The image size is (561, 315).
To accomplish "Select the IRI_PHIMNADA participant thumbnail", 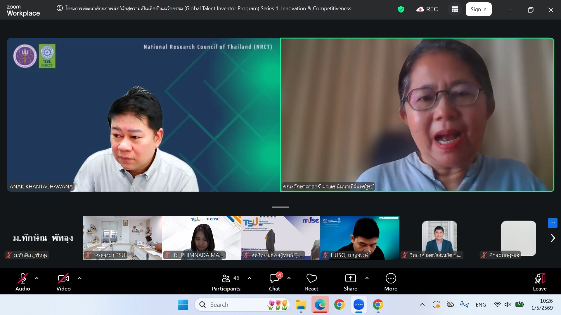I will pyautogui.click(x=201, y=238).
